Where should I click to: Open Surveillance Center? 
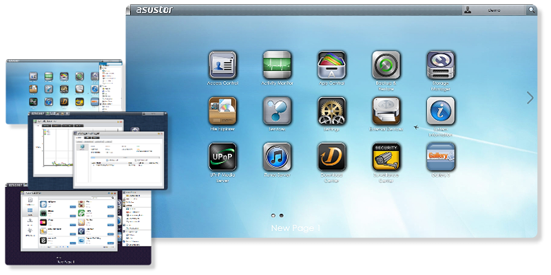click(386, 157)
